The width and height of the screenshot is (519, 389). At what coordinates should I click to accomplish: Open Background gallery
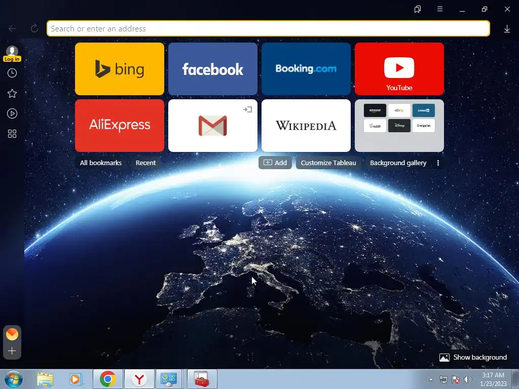coord(398,163)
